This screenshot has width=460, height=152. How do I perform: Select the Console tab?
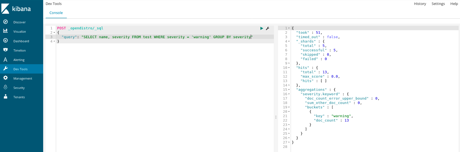pos(56,13)
